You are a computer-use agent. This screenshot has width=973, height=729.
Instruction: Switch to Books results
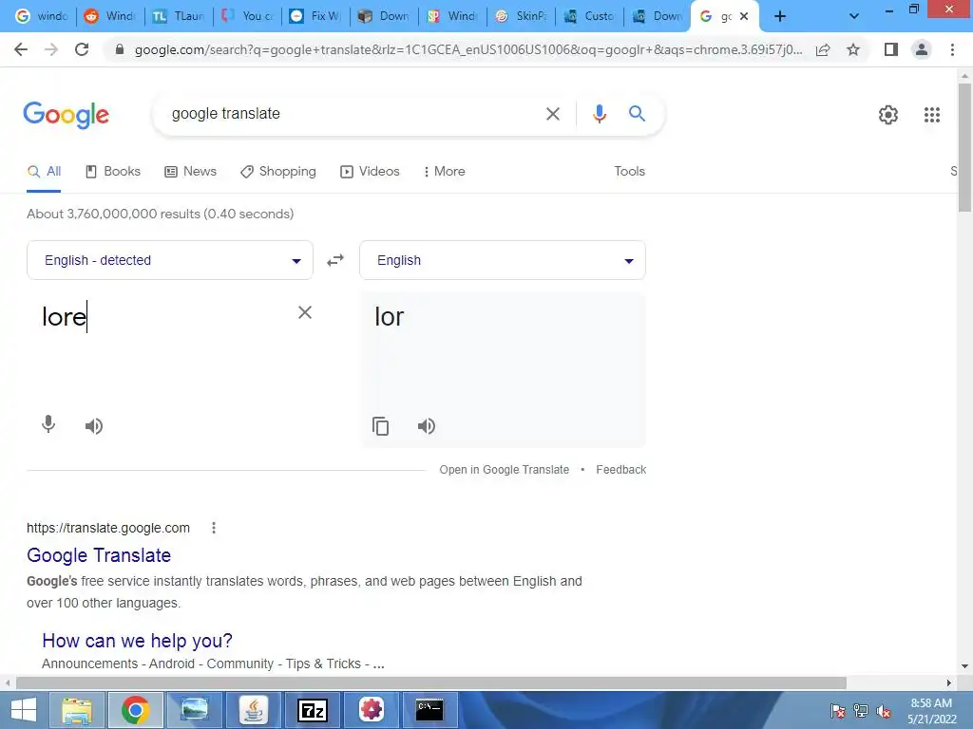[113, 172]
